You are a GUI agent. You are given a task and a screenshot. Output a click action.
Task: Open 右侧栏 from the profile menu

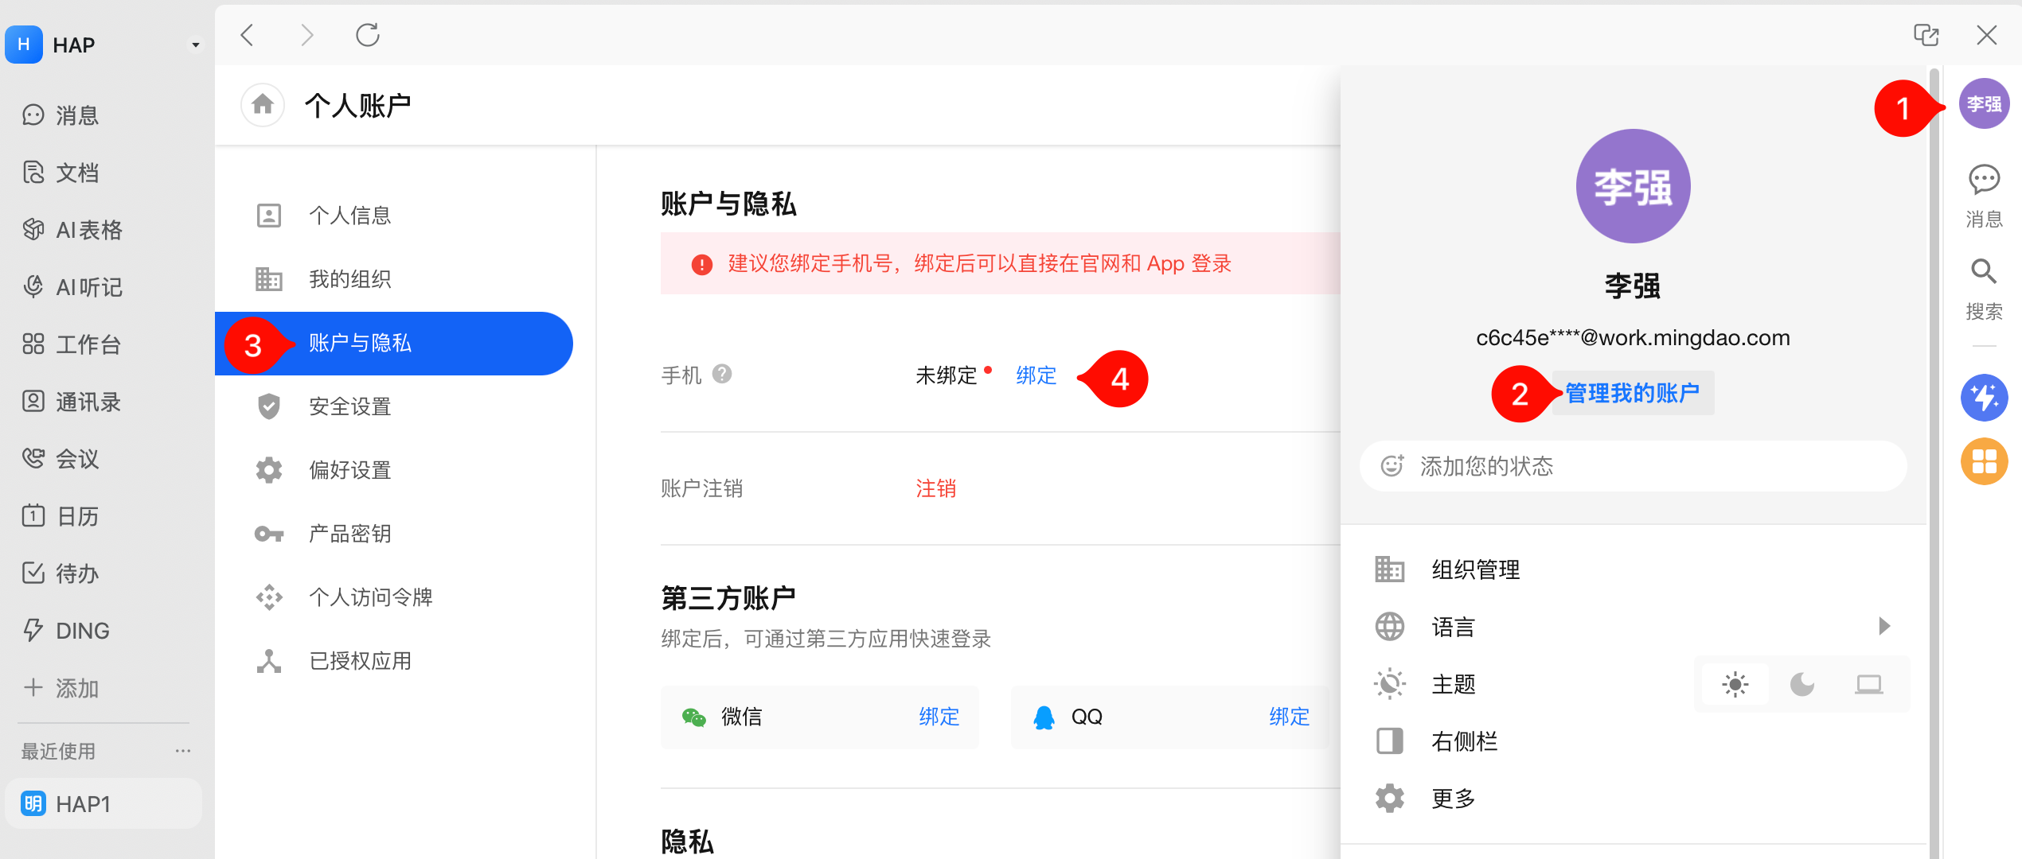[1633, 741]
